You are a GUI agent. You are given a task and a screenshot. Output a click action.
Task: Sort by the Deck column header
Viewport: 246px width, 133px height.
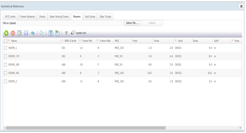click(180, 41)
